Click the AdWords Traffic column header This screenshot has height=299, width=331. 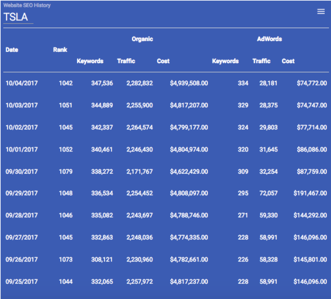tap(262, 61)
